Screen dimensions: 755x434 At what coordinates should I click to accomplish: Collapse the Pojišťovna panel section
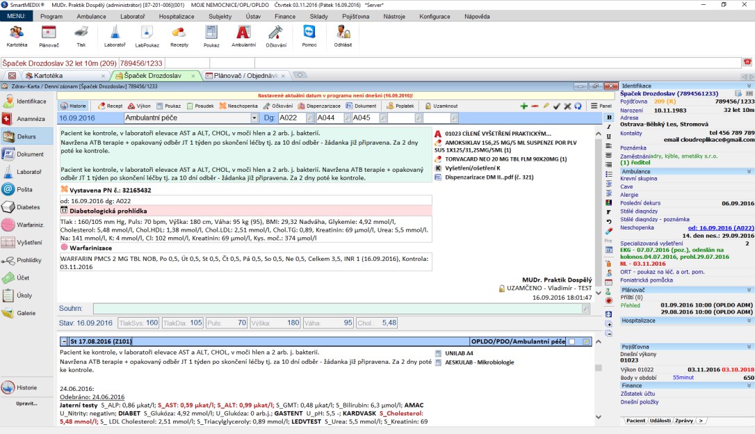(x=749, y=347)
